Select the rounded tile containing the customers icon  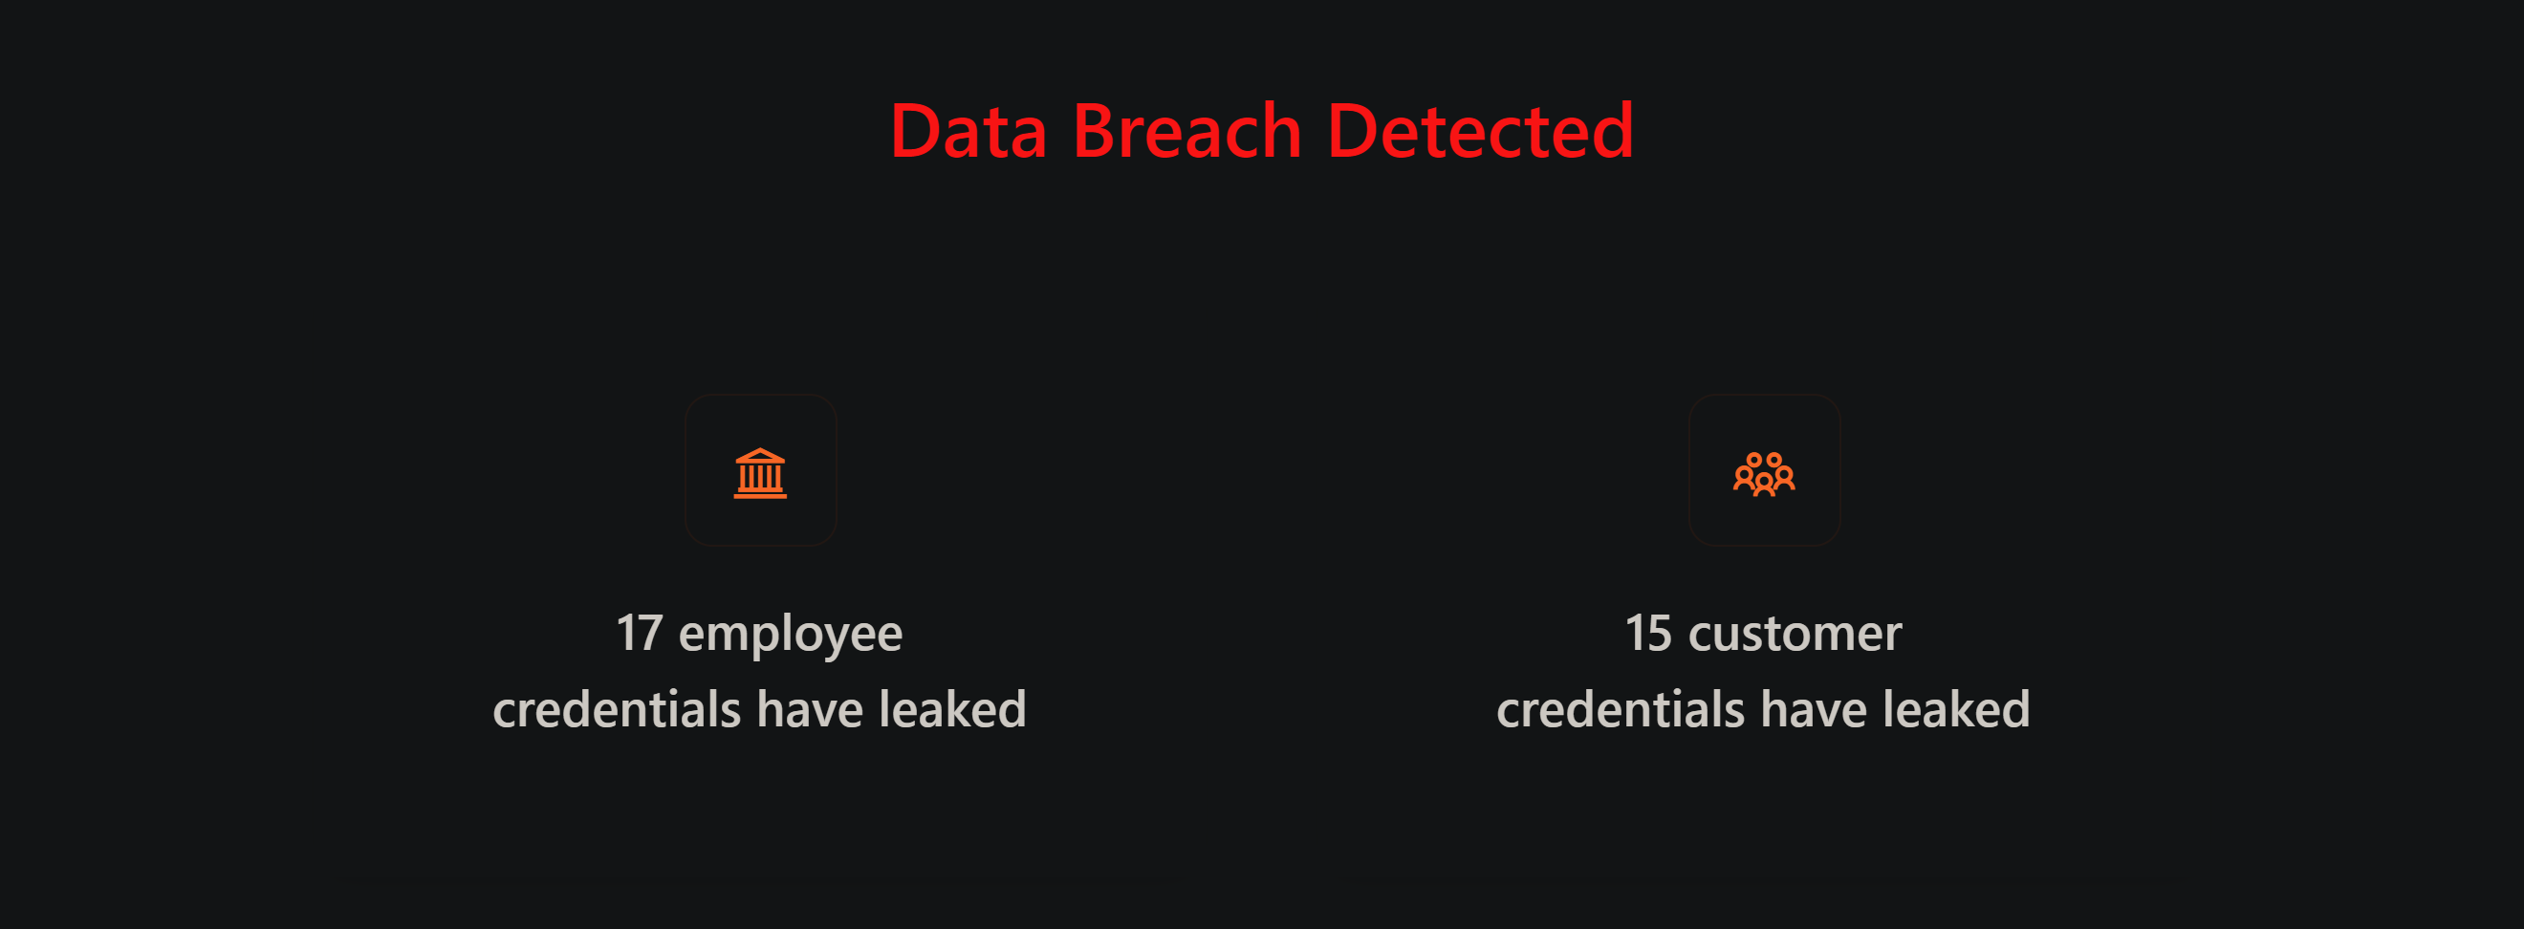click(x=1764, y=470)
